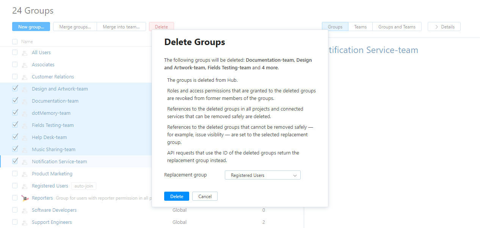
Task: Click the group icon next to Product Marketing
Action: click(25, 174)
